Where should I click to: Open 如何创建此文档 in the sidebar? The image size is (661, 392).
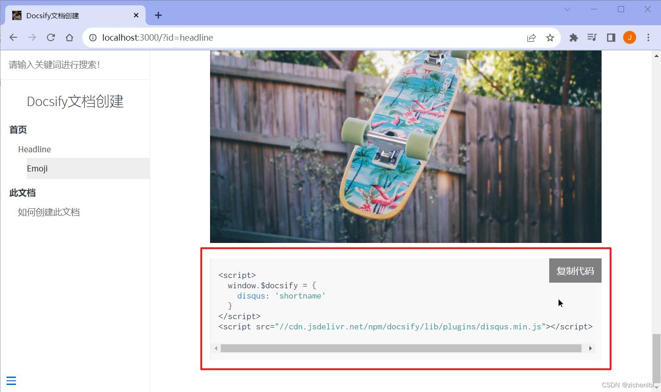coord(49,212)
